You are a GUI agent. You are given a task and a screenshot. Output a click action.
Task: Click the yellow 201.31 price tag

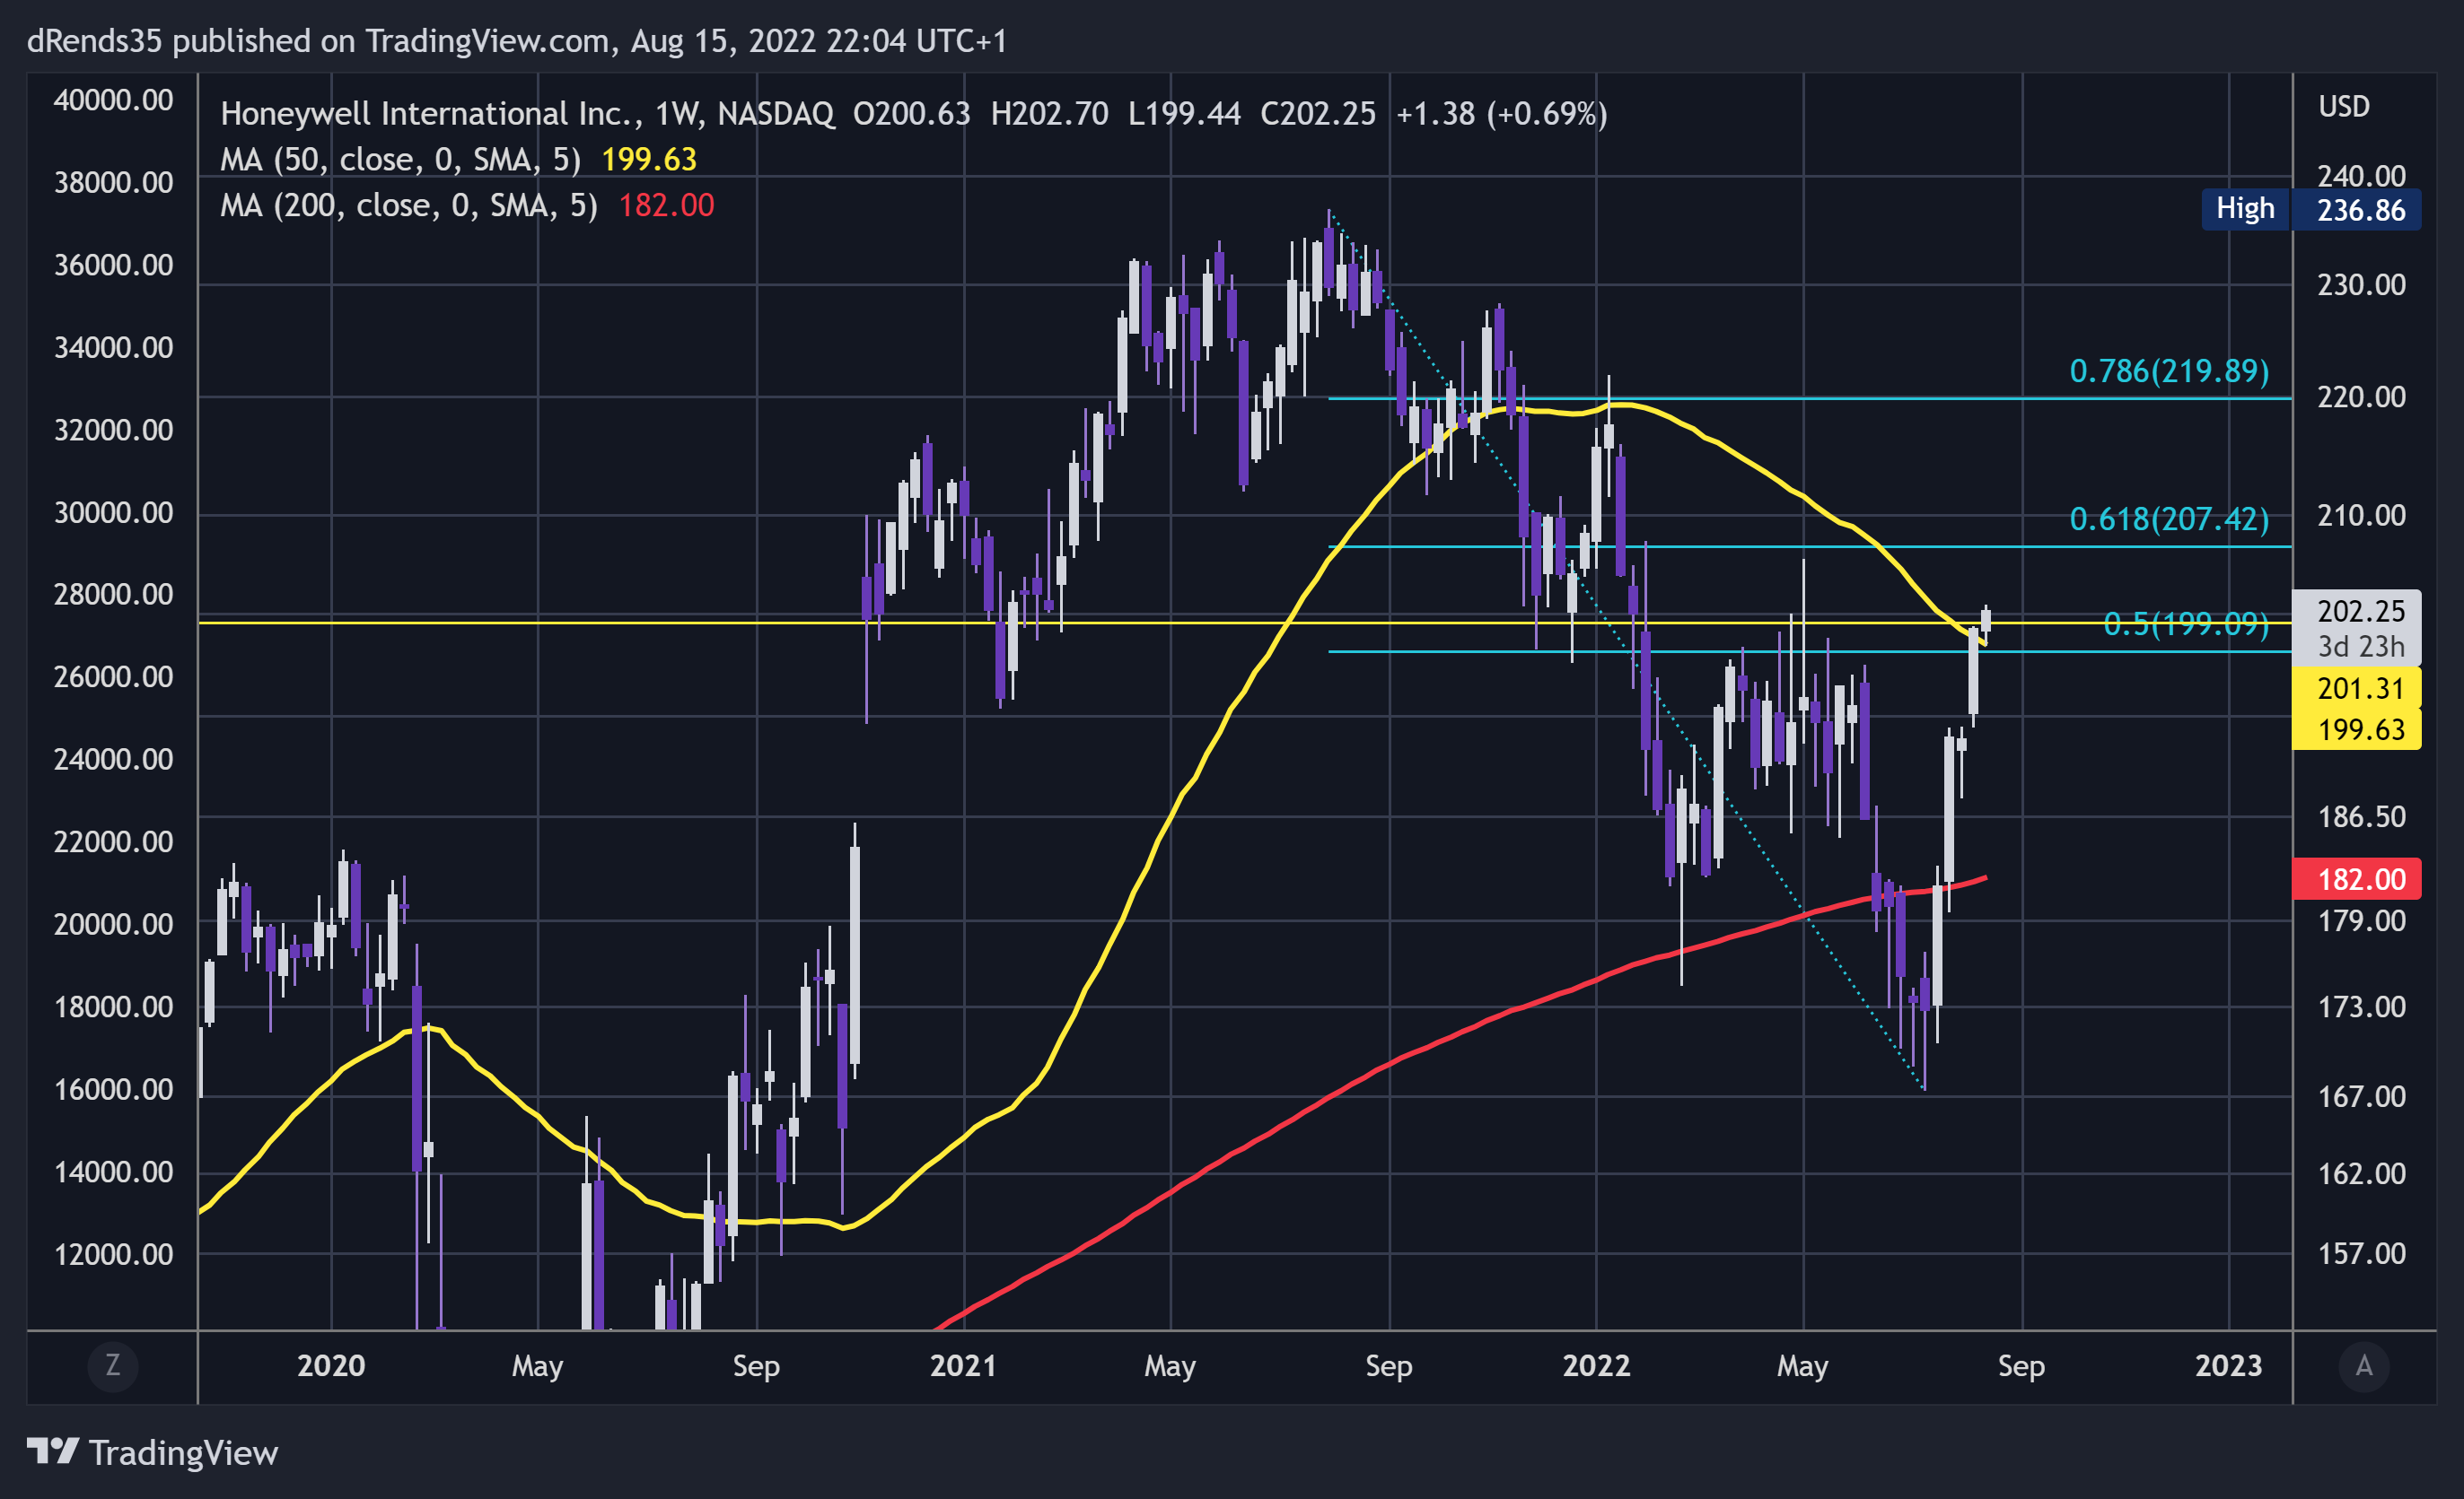2357,687
